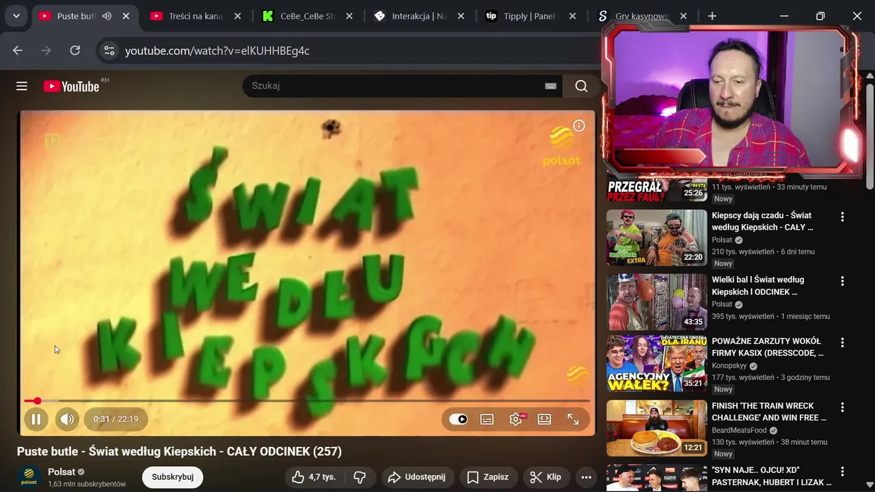875x492 pixels.
Task: Open the YouTube hamburger guide menu
Action: click(x=22, y=86)
